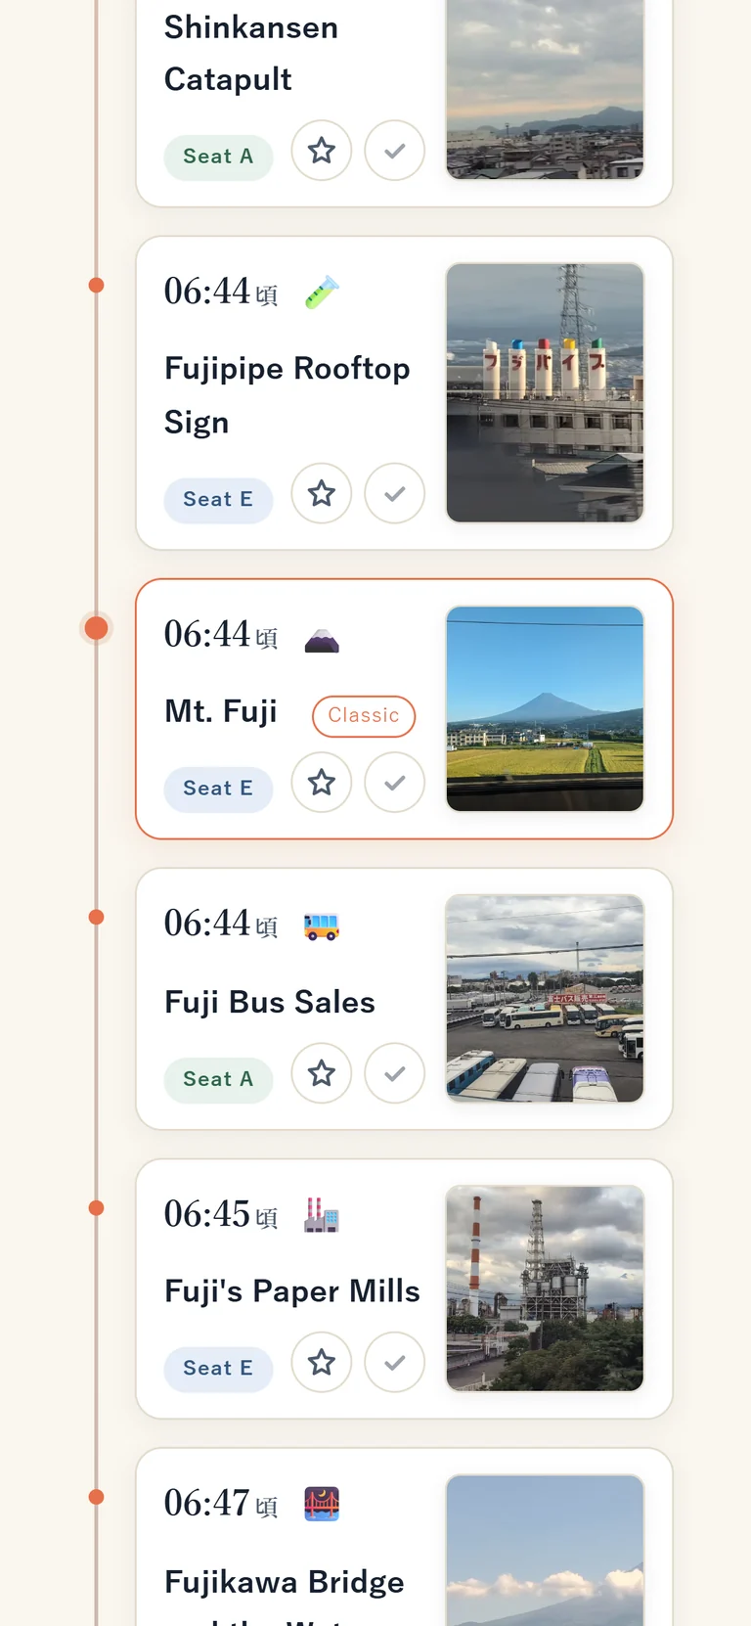Select the Classic tag on Mt. Fuji
This screenshot has width=751, height=1626.
coord(364,716)
